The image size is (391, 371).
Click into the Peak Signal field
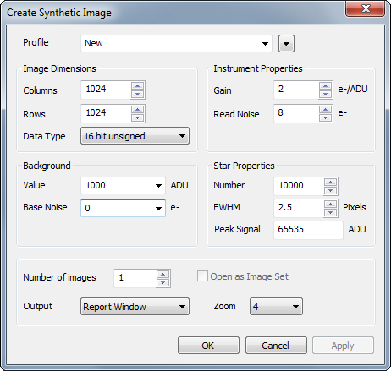point(308,230)
